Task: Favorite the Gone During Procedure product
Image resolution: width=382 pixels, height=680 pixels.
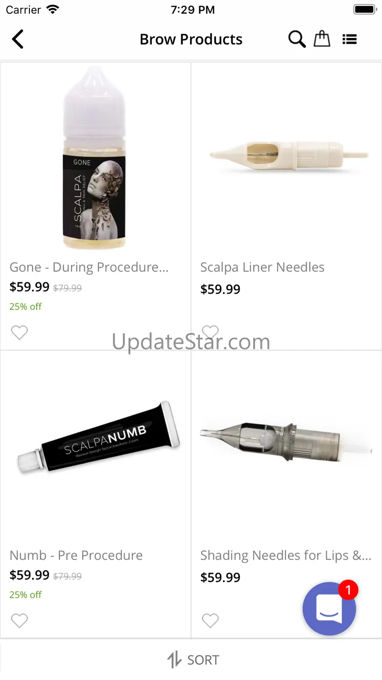Action: click(x=20, y=332)
